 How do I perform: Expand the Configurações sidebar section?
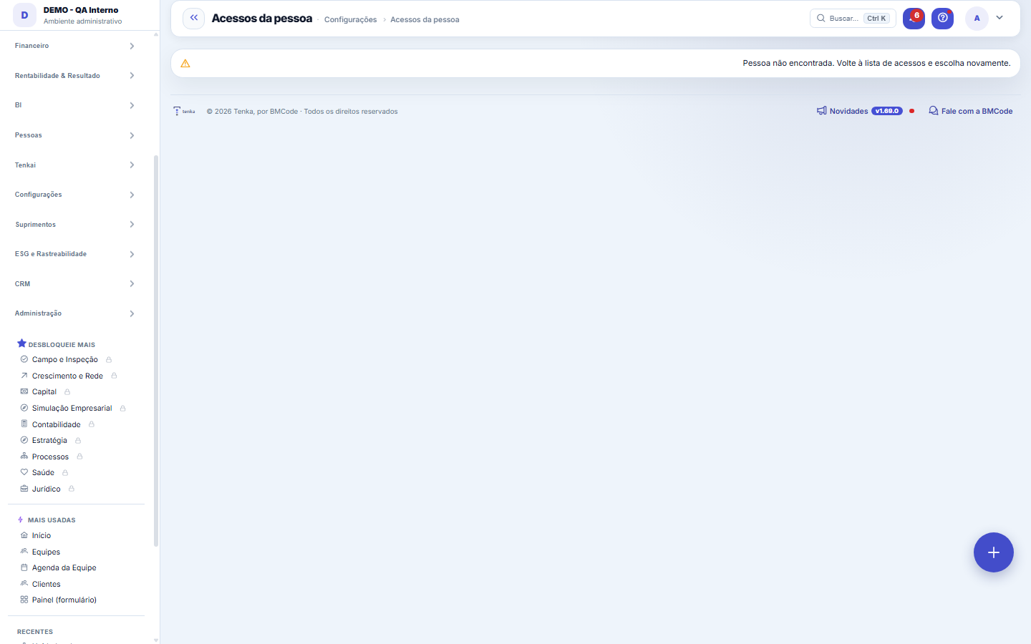click(75, 195)
